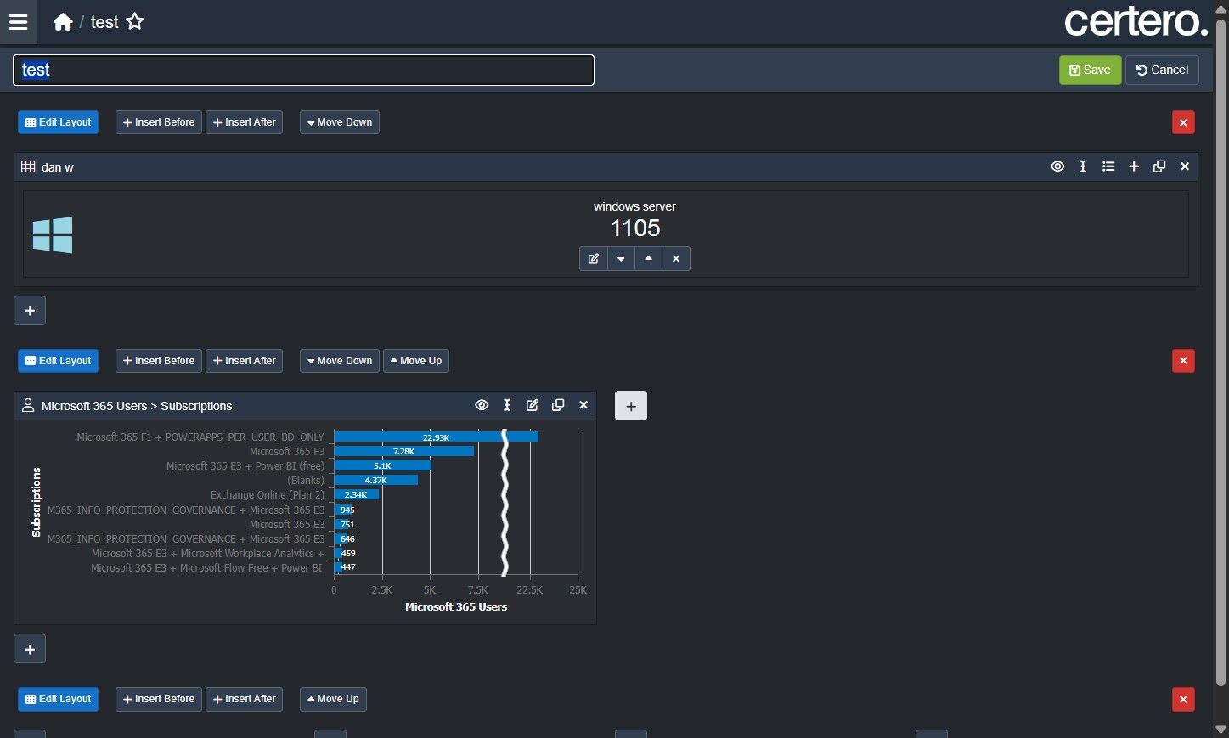Click height resize icon on Subscriptions panel
The height and width of the screenshot is (738, 1229).
pyautogui.click(x=507, y=405)
